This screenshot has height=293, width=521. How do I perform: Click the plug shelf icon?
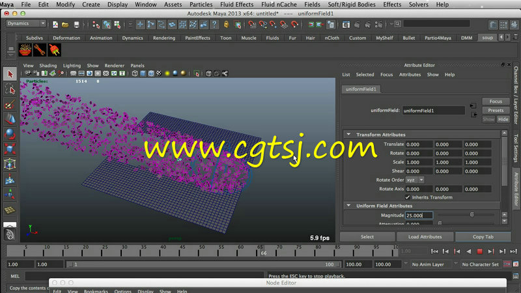click(x=54, y=50)
